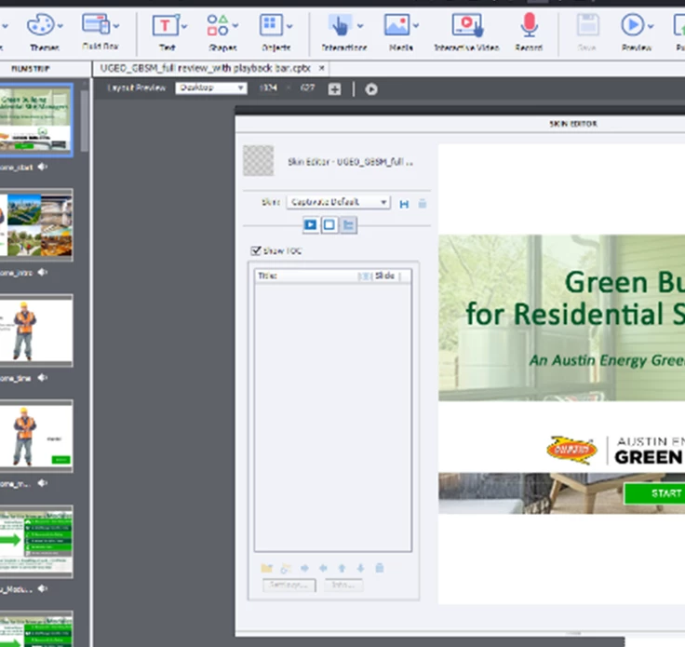
Task: Click the create folder icon below TOC
Action: 266,568
